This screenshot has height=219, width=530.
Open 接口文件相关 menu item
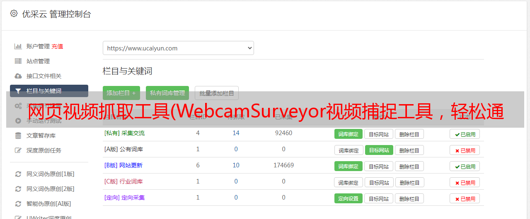44,76
